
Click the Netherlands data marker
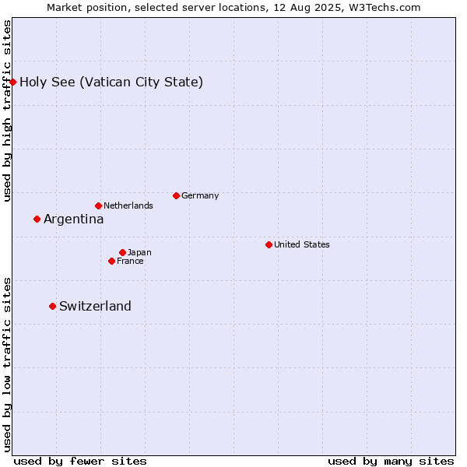[99, 205]
